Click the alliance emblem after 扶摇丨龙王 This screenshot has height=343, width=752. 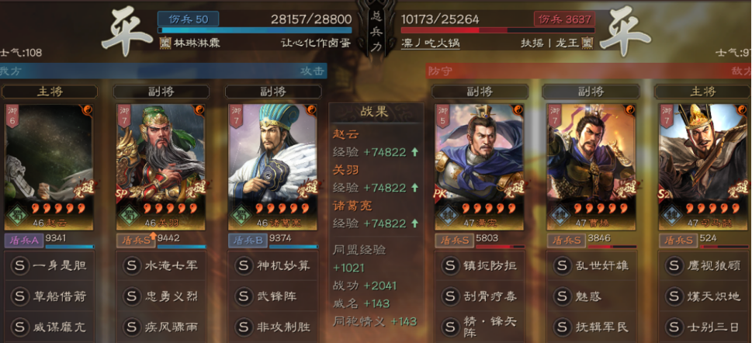[587, 43]
